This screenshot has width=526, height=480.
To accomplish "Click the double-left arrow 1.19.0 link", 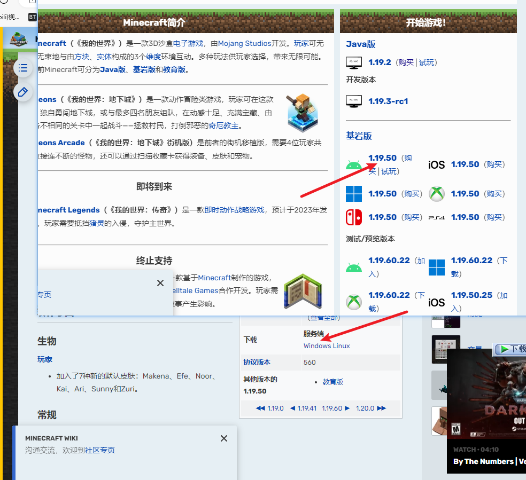I will [x=270, y=408].
